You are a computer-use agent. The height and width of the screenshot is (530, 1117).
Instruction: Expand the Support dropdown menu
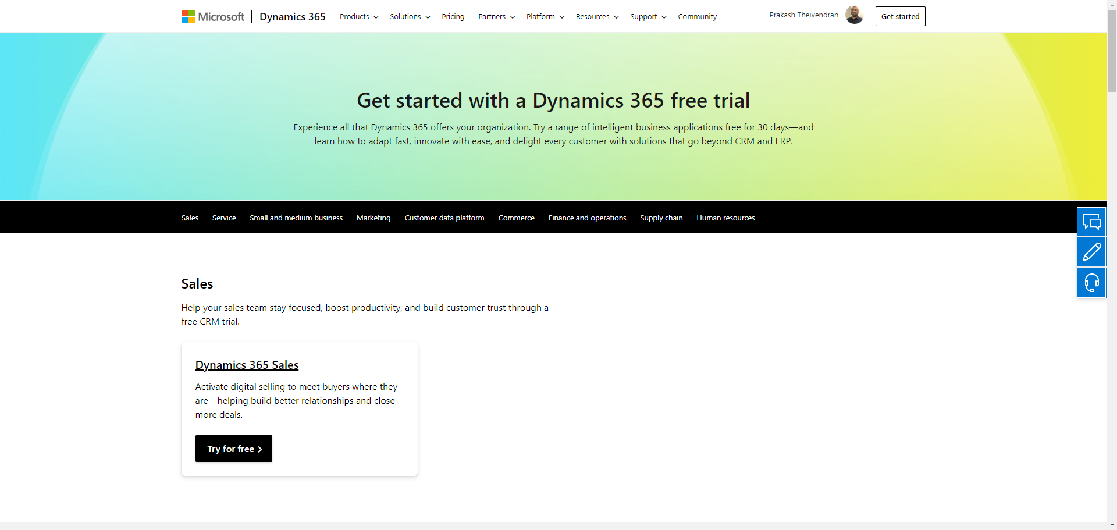coord(648,17)
